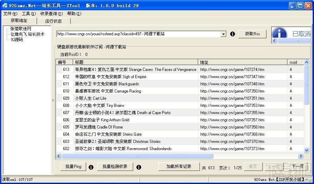The height and width of the screenshot is (184, 314).
Task: Select row 608 小小大脑 Tiny Brains
Action: click(x=180, y=106)
